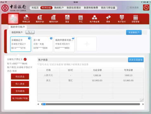Click the 6227******9999 card number
This screenshot has height=114, width=151.
click(62, 48)
